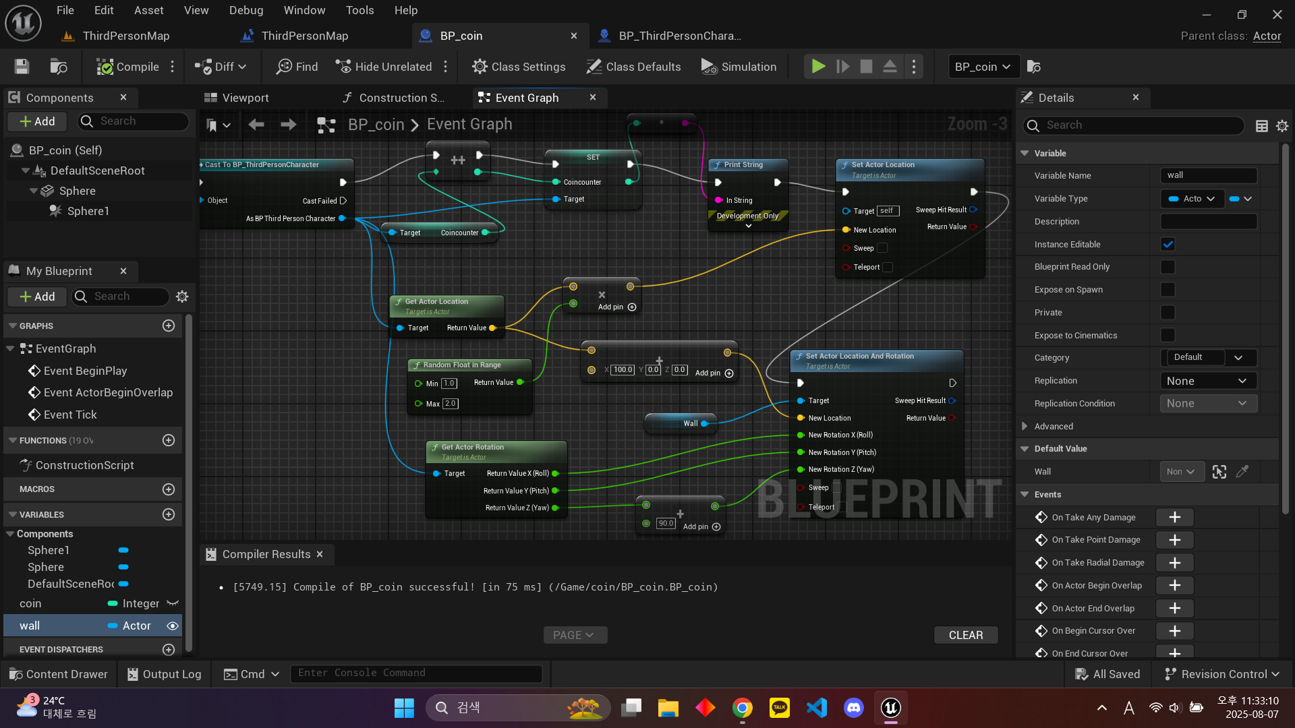
Task: Click the eject from player icon
Action: click(890, 67)
